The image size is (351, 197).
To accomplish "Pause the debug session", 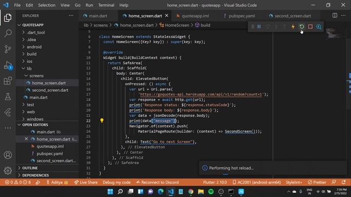I will pos(259,27).
